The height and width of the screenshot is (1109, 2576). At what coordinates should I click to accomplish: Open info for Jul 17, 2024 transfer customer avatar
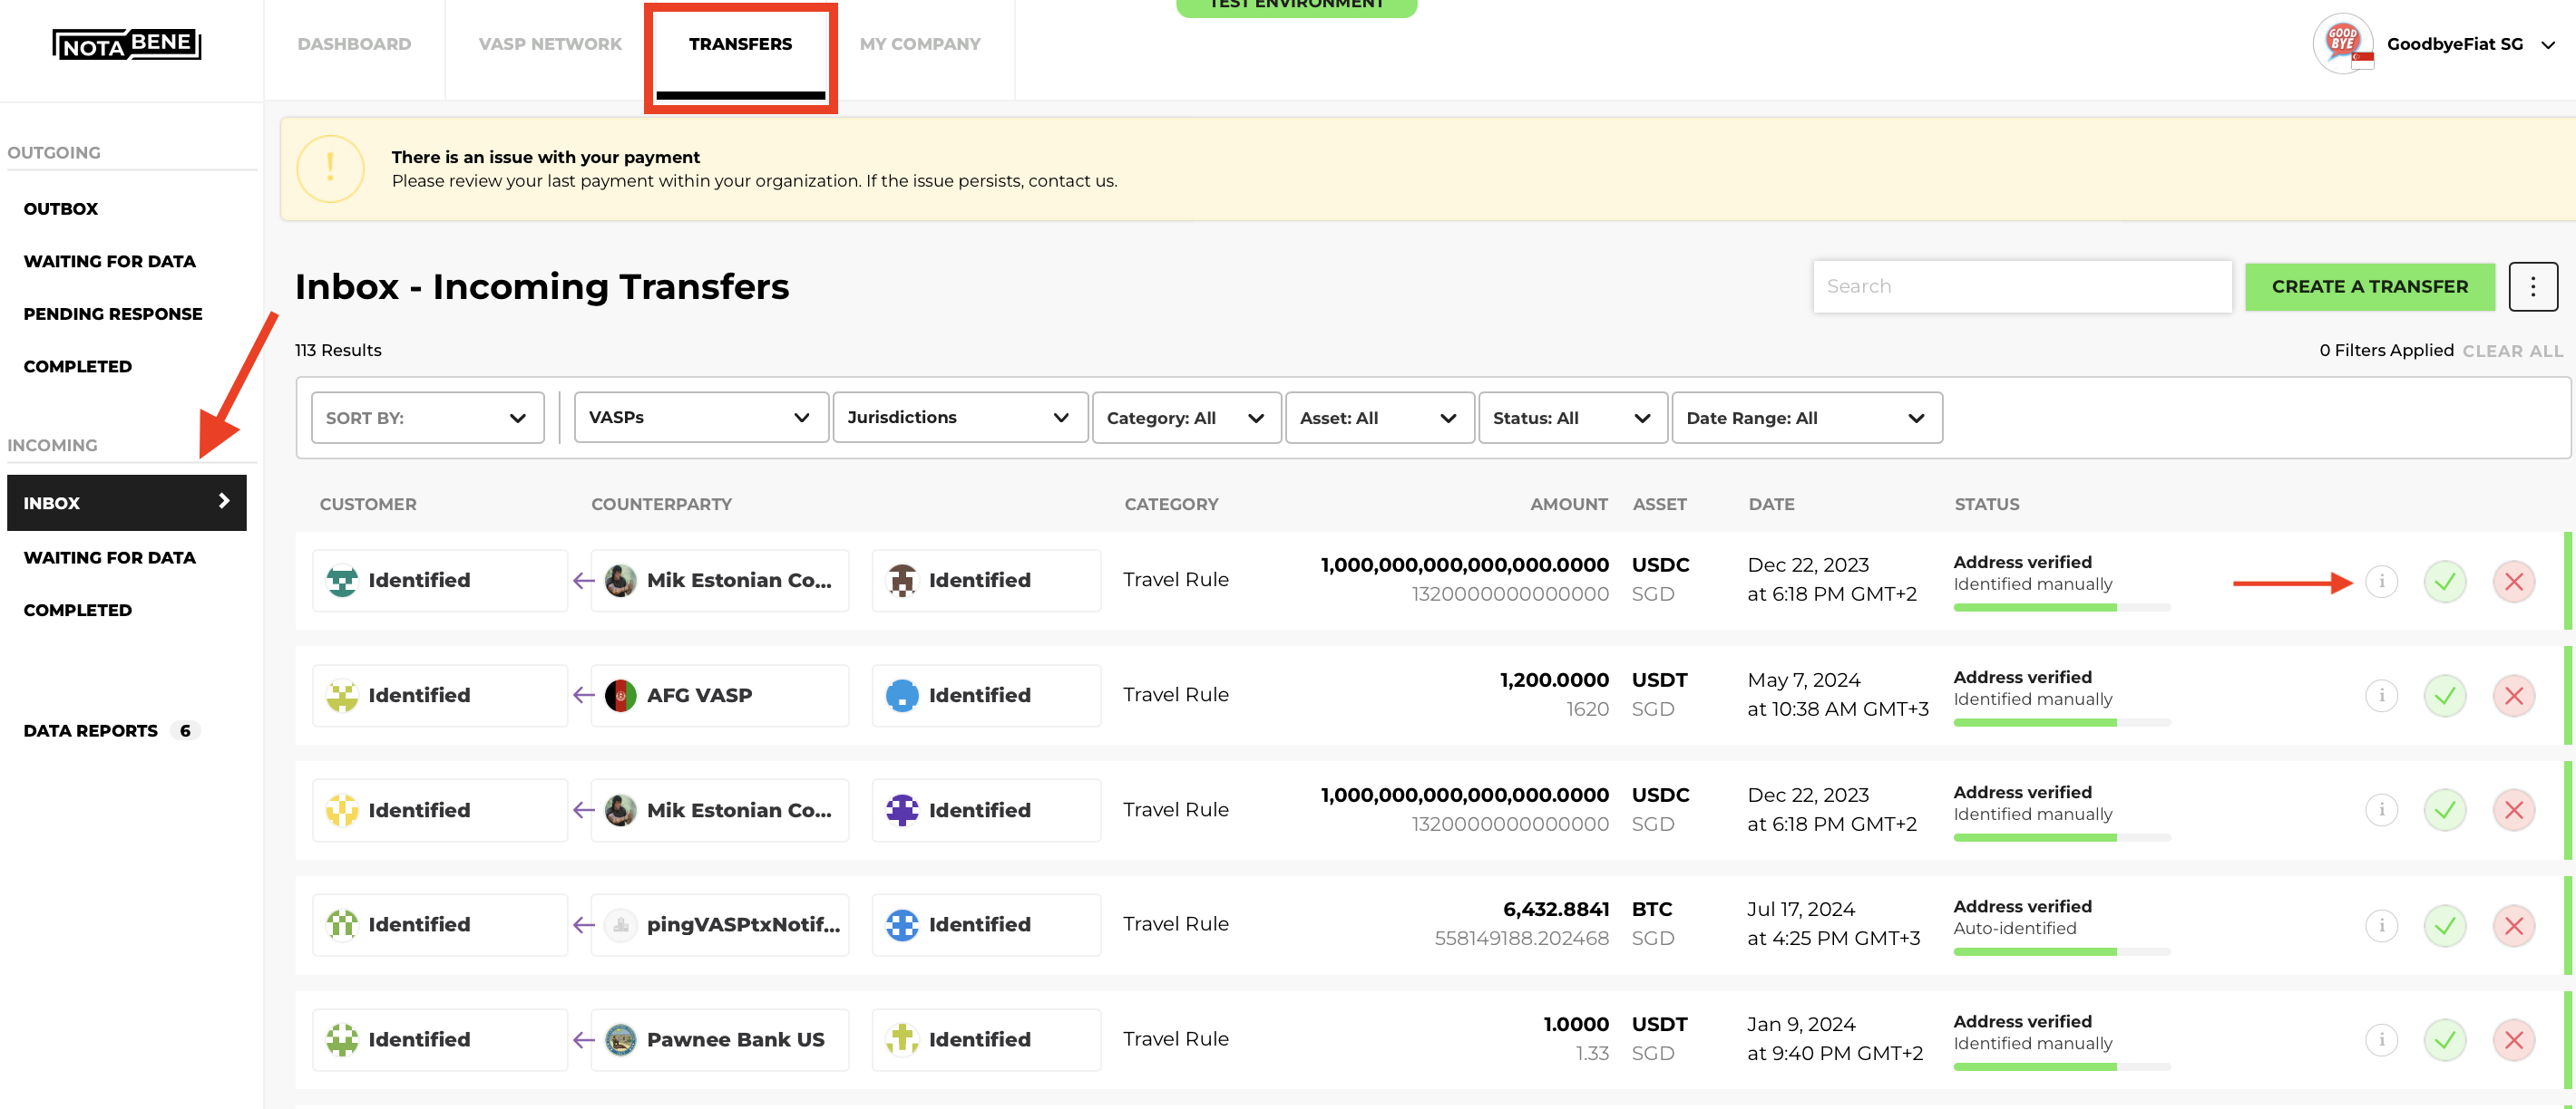coord(342,925)
